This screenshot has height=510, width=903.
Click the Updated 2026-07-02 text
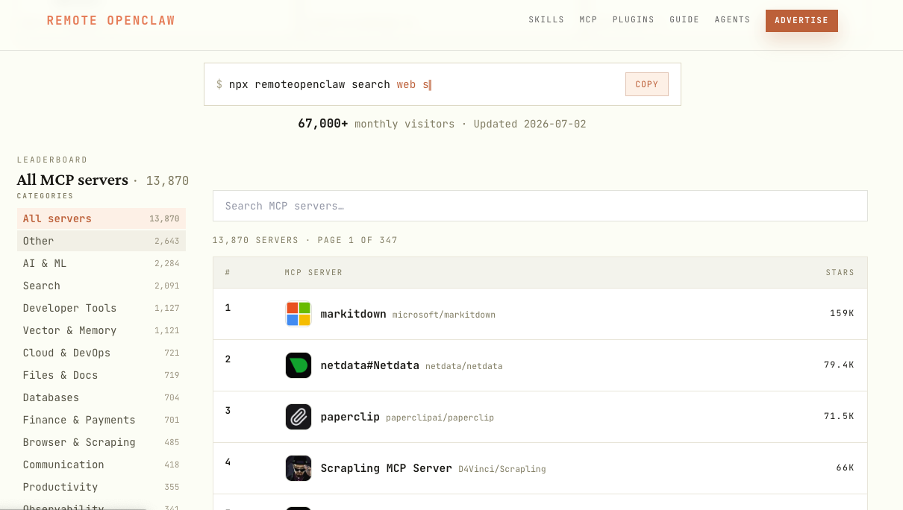click(x=530, y=124)
